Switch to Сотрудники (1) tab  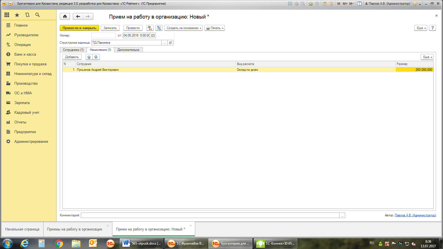[73, 50]
